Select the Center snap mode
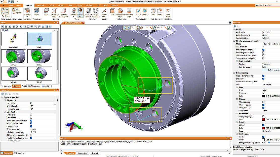Image resolution: width=280 pixels, height=157 pixels. click(x=6, y=16)
